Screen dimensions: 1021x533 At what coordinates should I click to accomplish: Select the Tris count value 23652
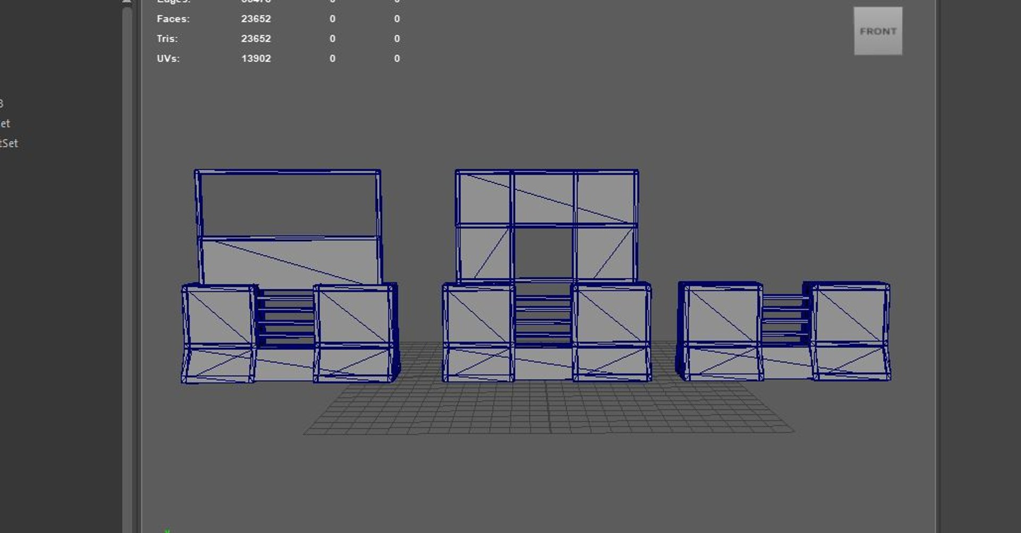coord(256,39)
